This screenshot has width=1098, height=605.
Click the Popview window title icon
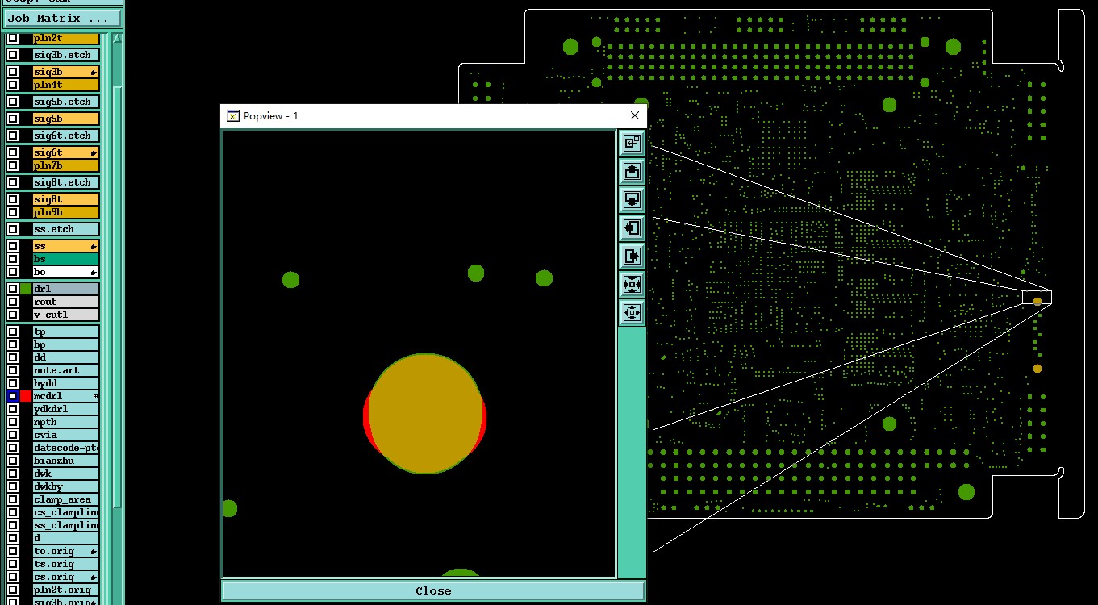pos(233,116)
